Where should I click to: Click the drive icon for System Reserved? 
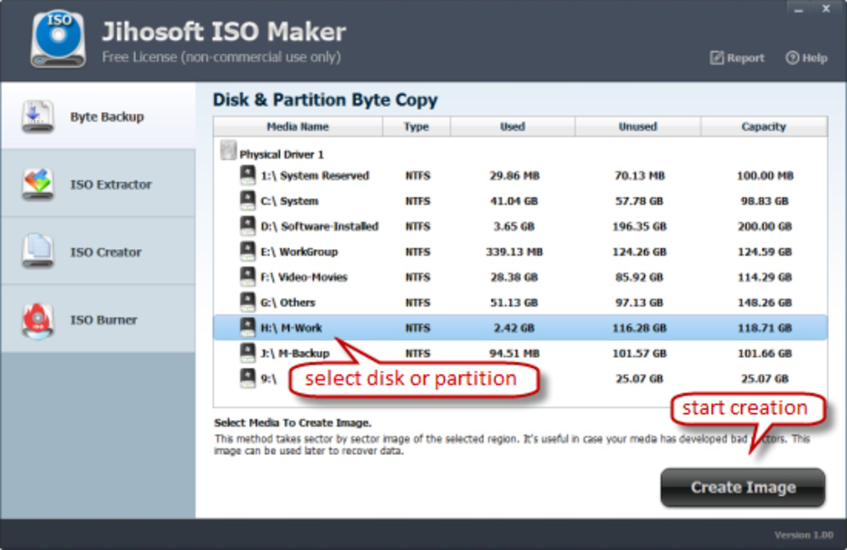coord(247,175)
